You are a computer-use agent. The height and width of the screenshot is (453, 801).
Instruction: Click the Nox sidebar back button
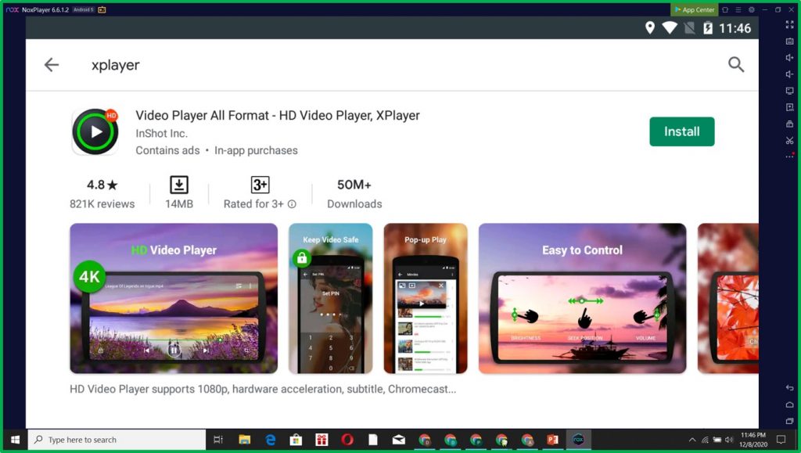(x=790, y=388)
